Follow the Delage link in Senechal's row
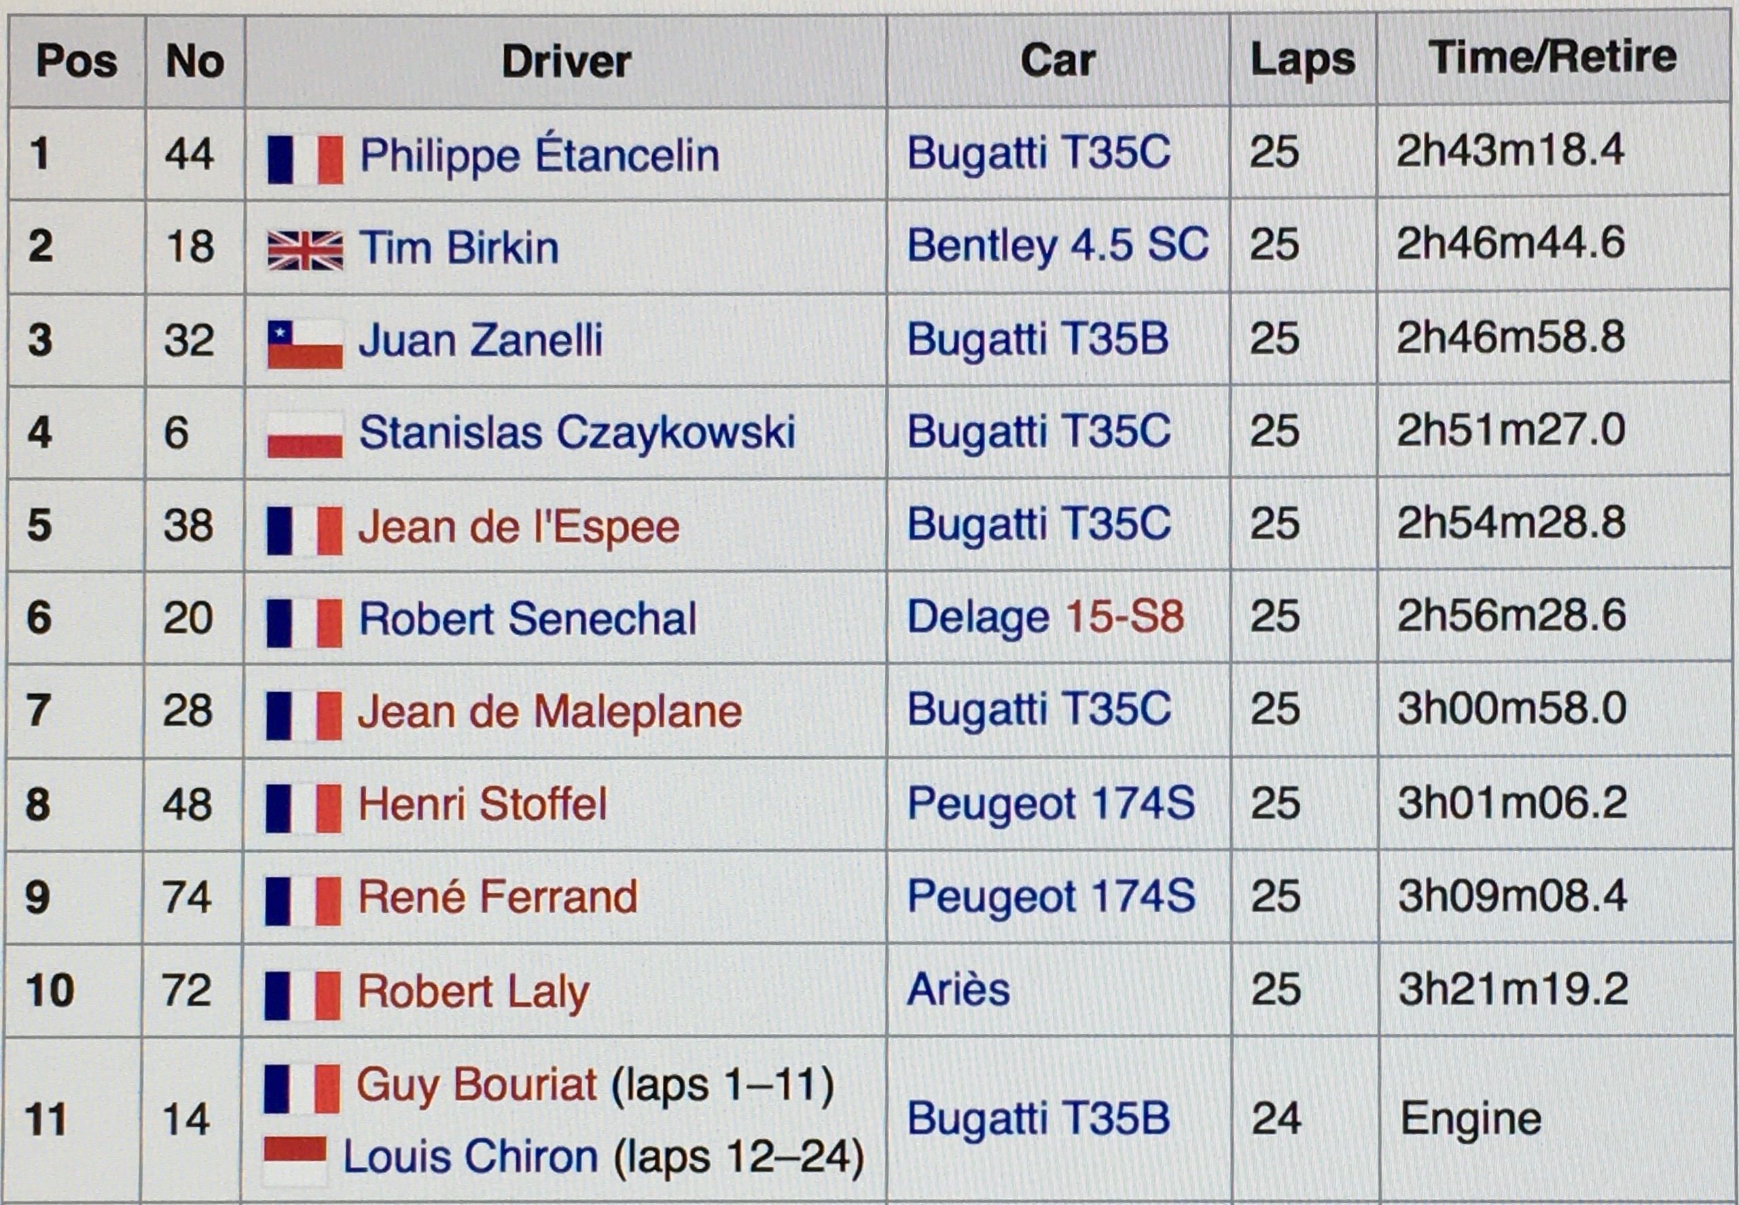Viewport: 1739px width, 1205px height. click(977, 617)
